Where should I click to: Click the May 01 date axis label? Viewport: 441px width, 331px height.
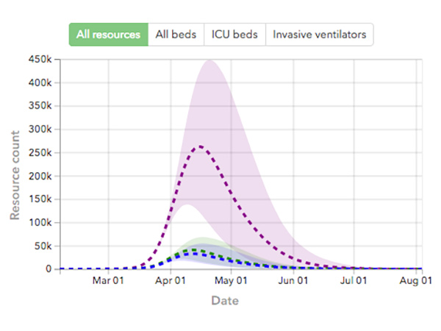[x=232, y=280]
